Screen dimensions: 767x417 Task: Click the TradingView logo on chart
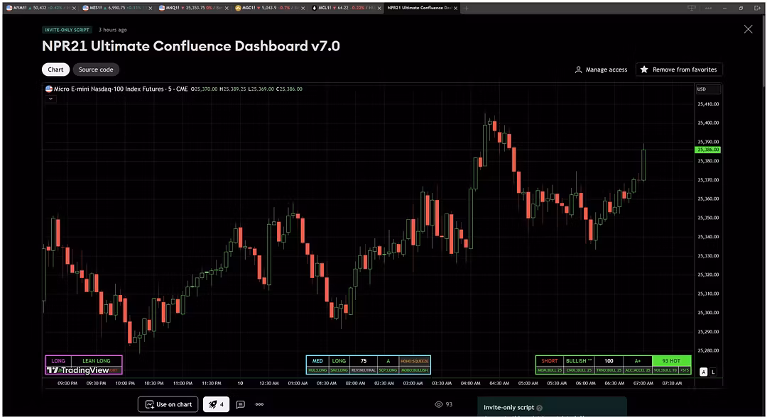(73, 370)
